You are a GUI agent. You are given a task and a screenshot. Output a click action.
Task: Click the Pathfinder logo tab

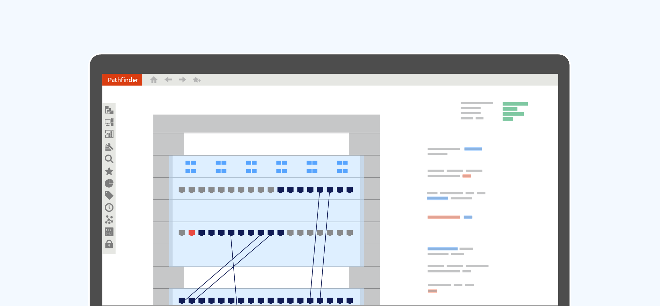click(x=123, y=80)
